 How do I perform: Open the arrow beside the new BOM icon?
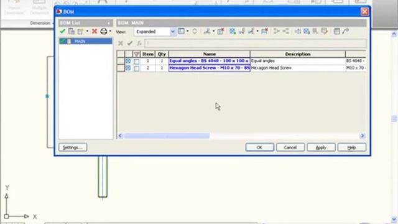coord(87,31)
